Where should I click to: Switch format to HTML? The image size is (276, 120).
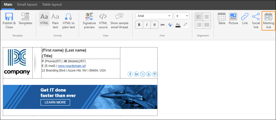click(44, 19)
